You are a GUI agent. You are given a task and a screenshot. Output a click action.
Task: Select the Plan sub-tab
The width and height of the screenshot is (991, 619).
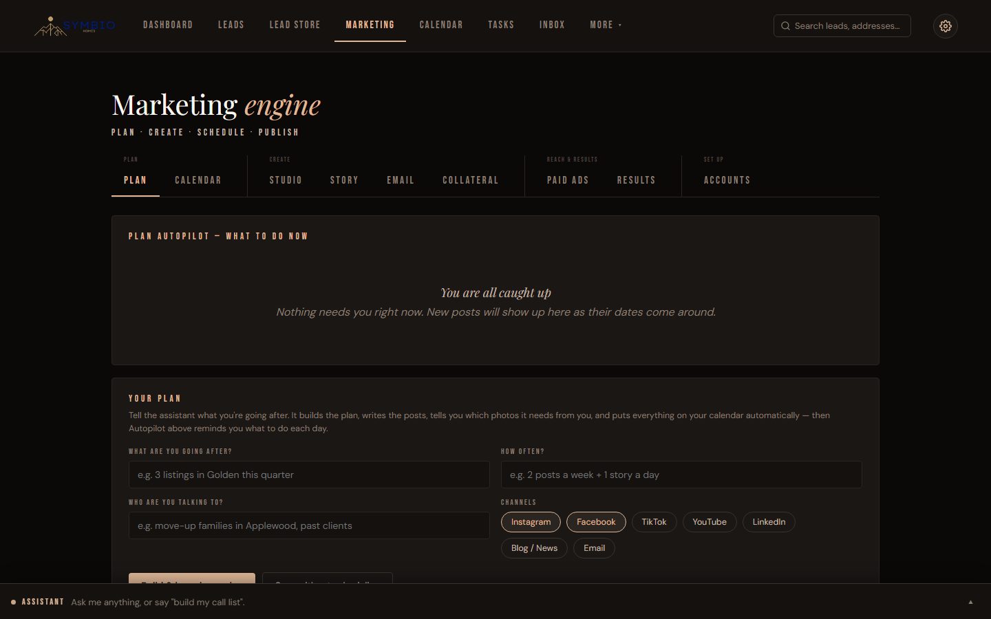click(136, 180)
